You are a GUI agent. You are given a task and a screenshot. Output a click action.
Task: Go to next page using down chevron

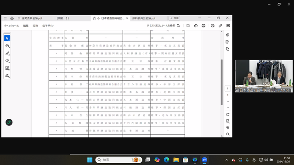(x=228, y=108)
